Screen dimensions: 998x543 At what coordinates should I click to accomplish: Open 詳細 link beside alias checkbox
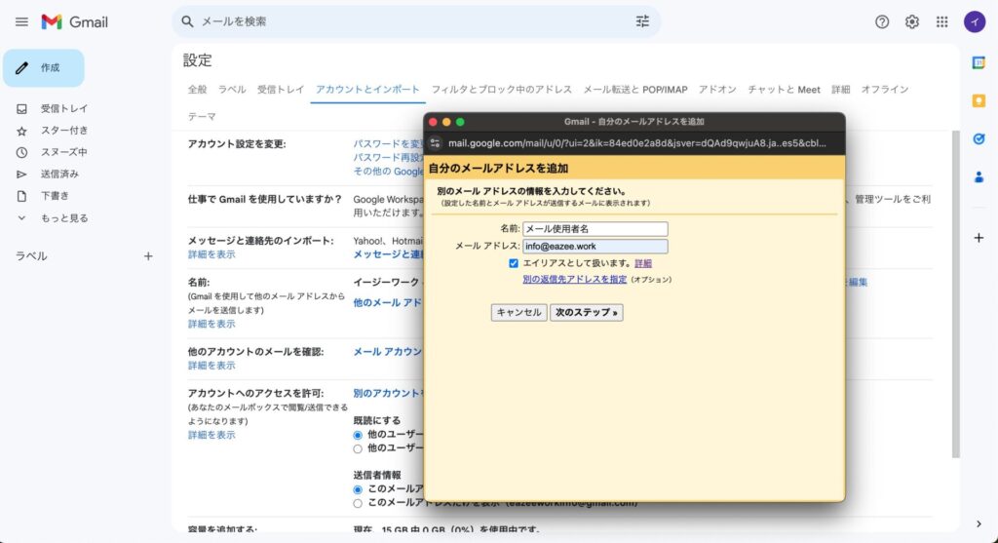pos(643,263)
